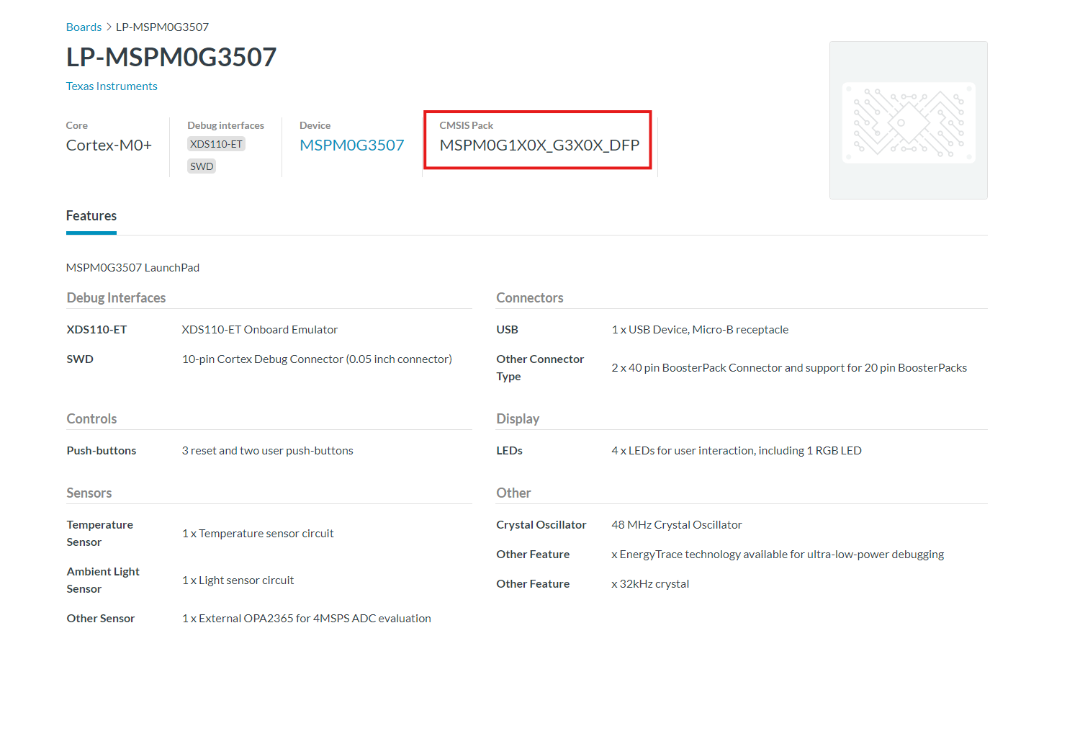Click the 'Other Sensor' row label

pos(101,619)
